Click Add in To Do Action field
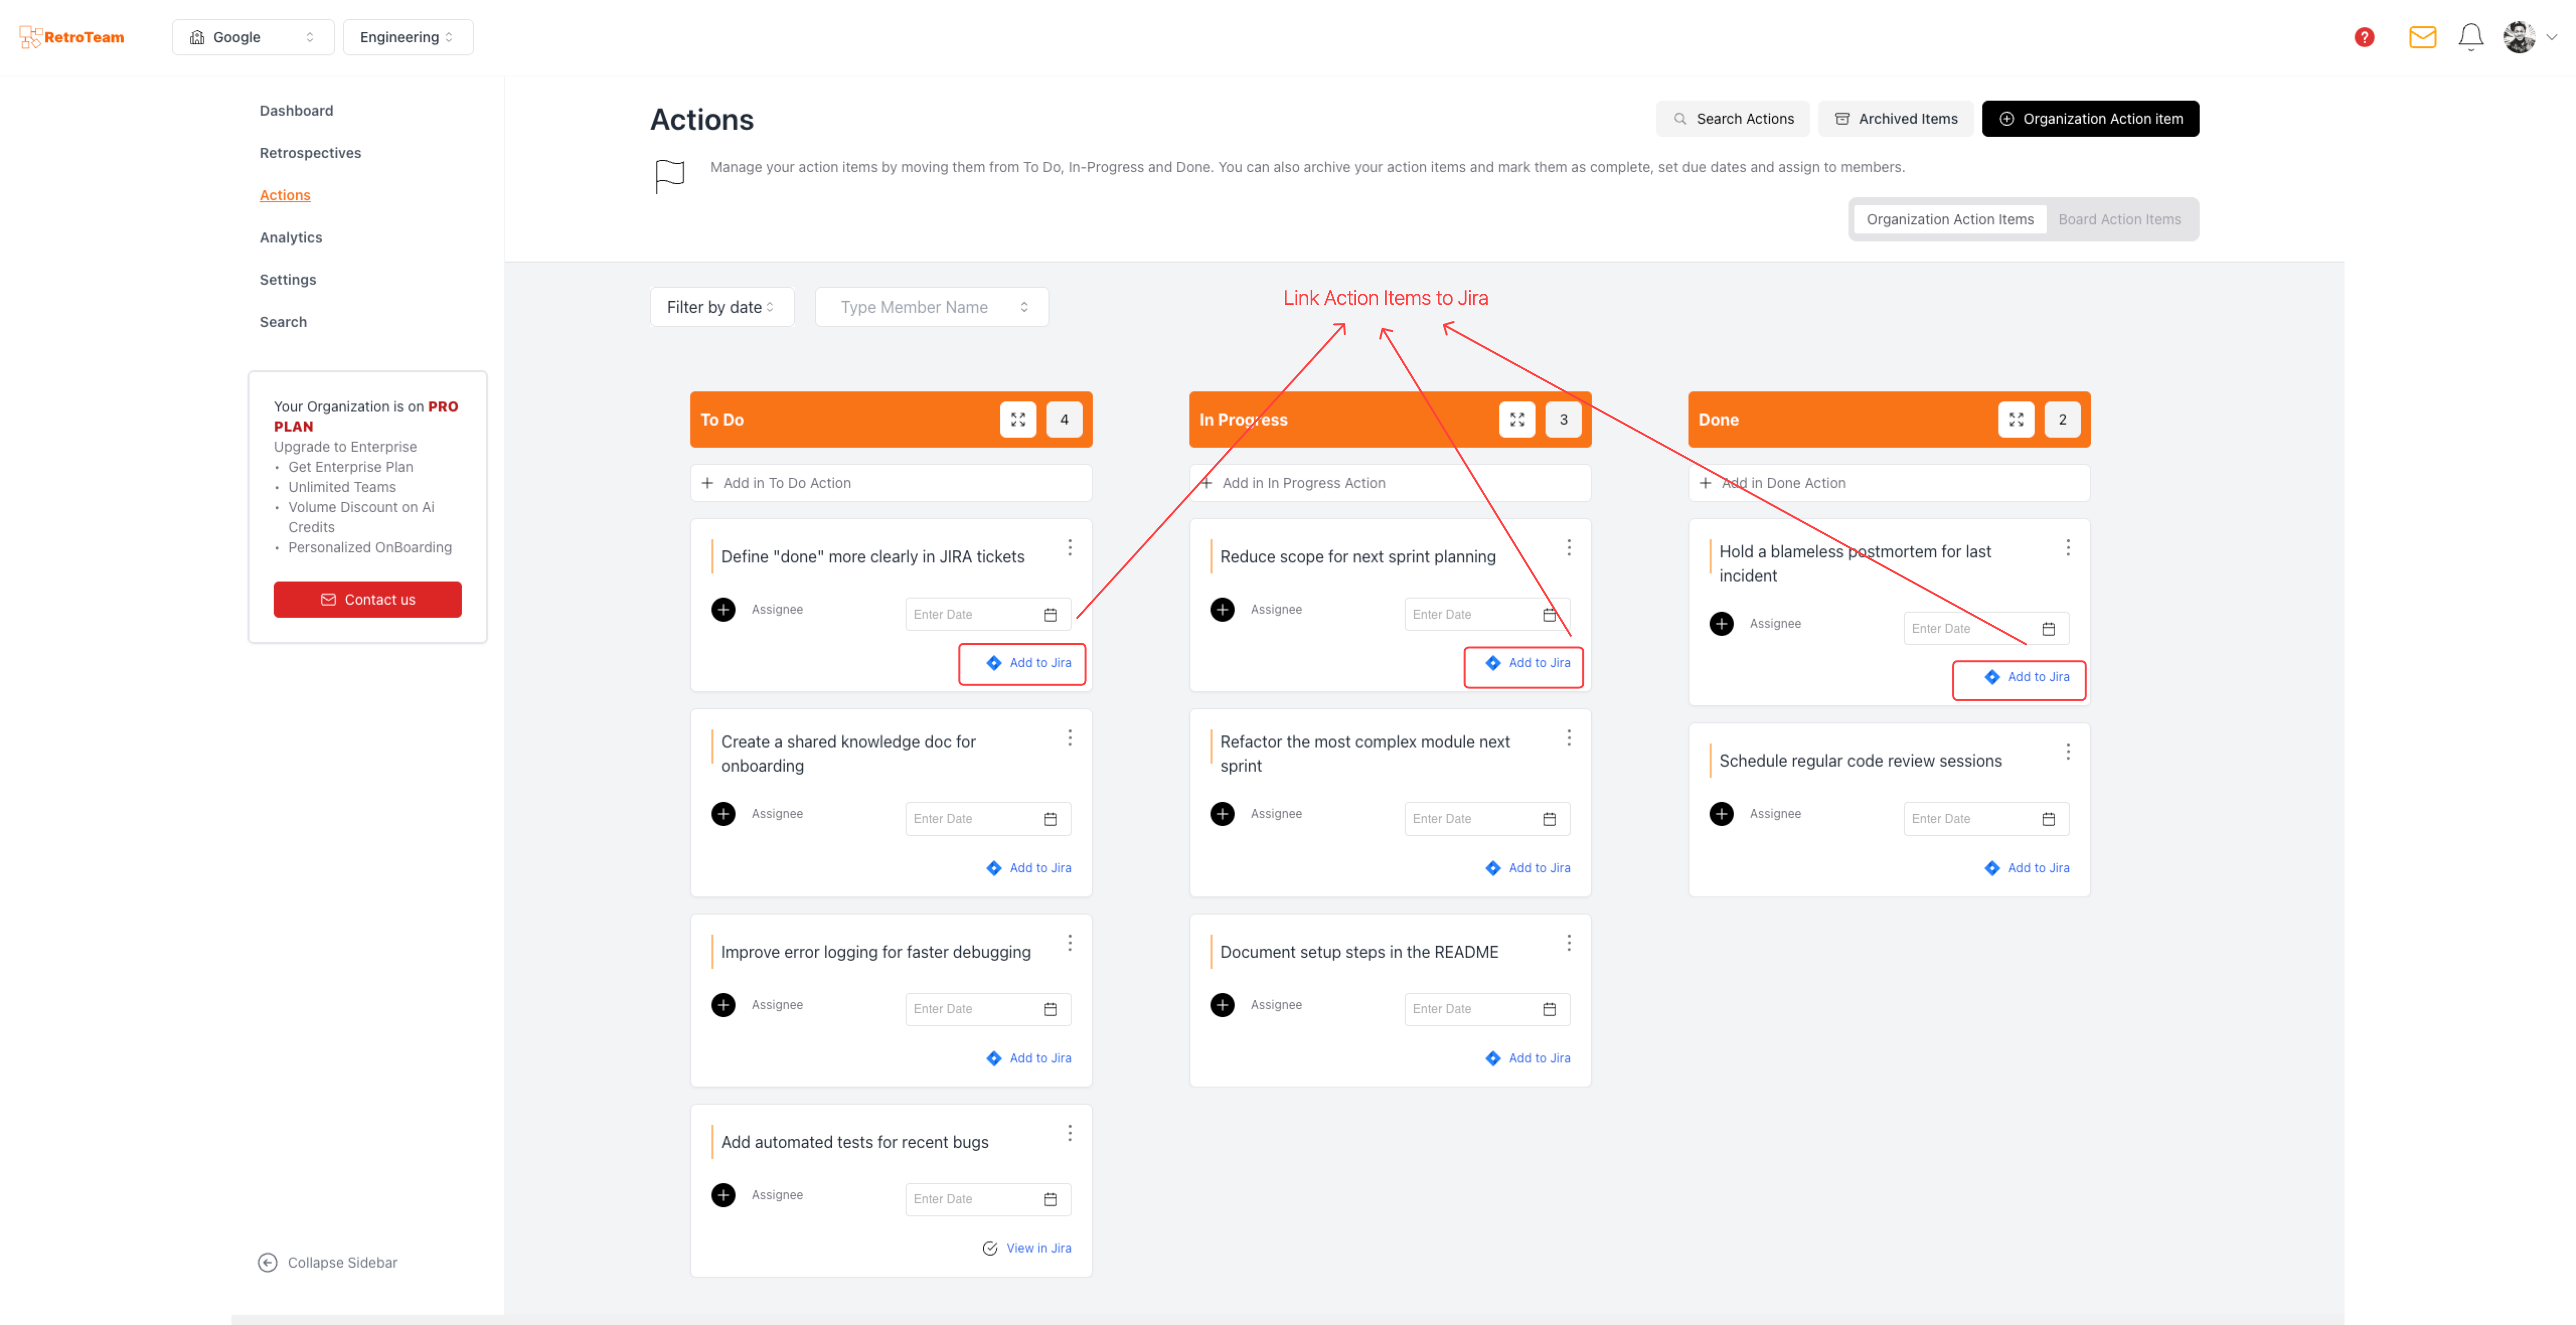The width and height of the screenshot is (2576, 1325). tap(891, 483)
